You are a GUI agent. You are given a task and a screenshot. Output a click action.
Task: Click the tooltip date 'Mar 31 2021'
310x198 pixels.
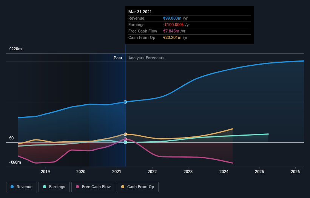[140, 12]
